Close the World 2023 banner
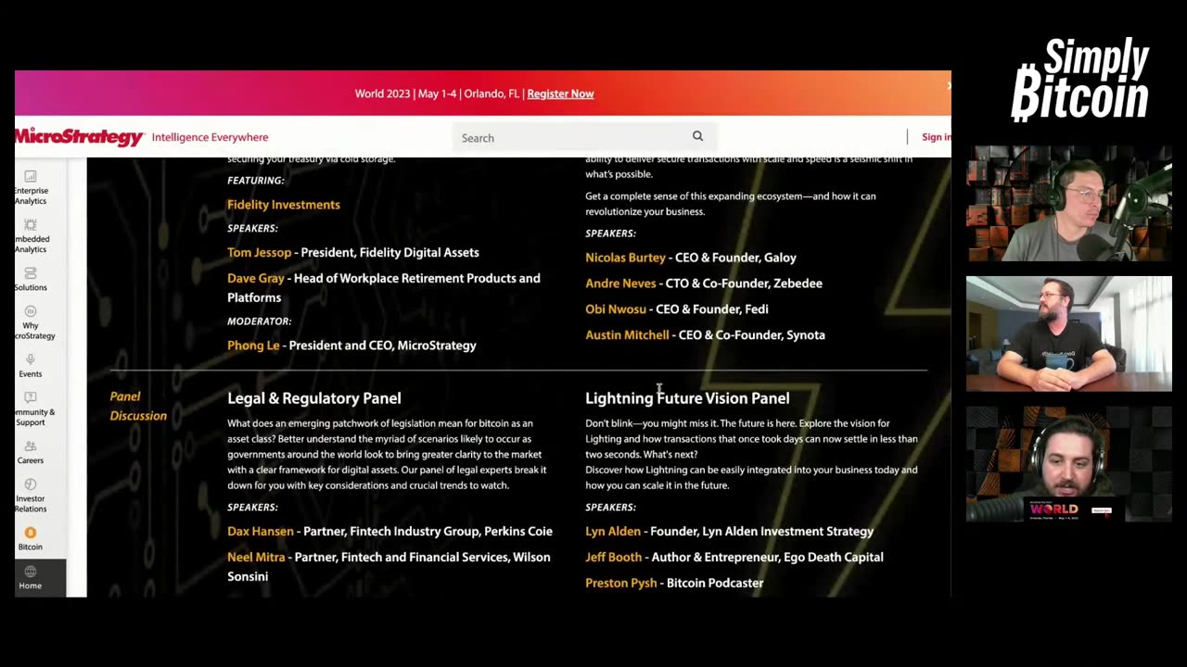The width and height of the screenshot is (1187, 667). click(x=948, y=85)
